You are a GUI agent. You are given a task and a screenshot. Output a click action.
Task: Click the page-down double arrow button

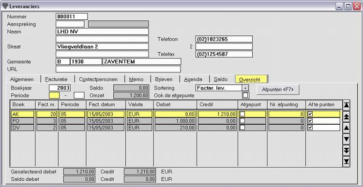click(347, 150)
